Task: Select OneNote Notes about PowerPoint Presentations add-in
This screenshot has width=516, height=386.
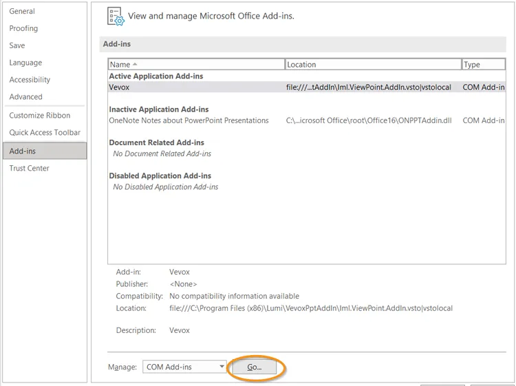Action: click(x=189, y=120)
